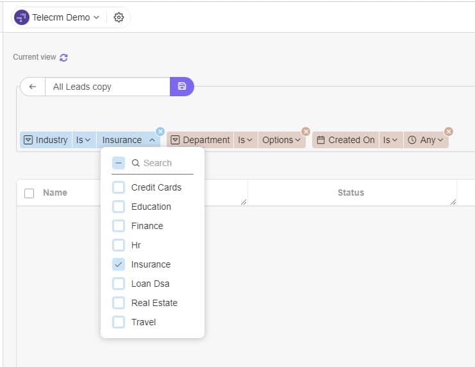Click the back arrow beside All Leads copy
Image resolution: width=475 pixels, height=367 pixels.
coord(33,87)
